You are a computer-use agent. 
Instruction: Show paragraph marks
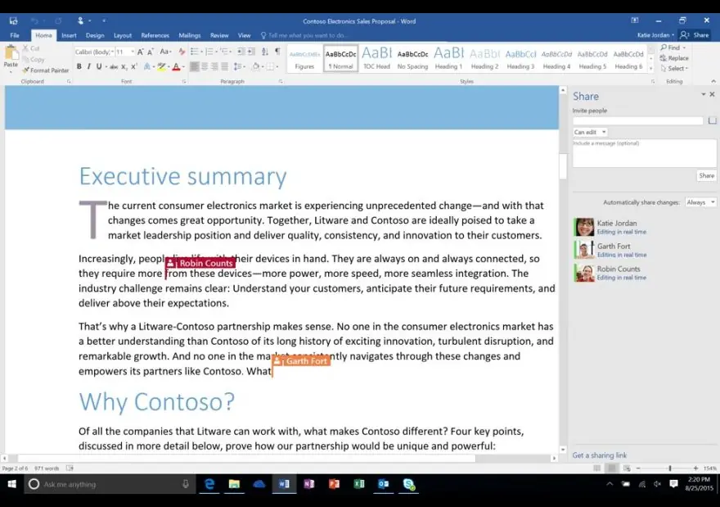click(x=277, y=52)
